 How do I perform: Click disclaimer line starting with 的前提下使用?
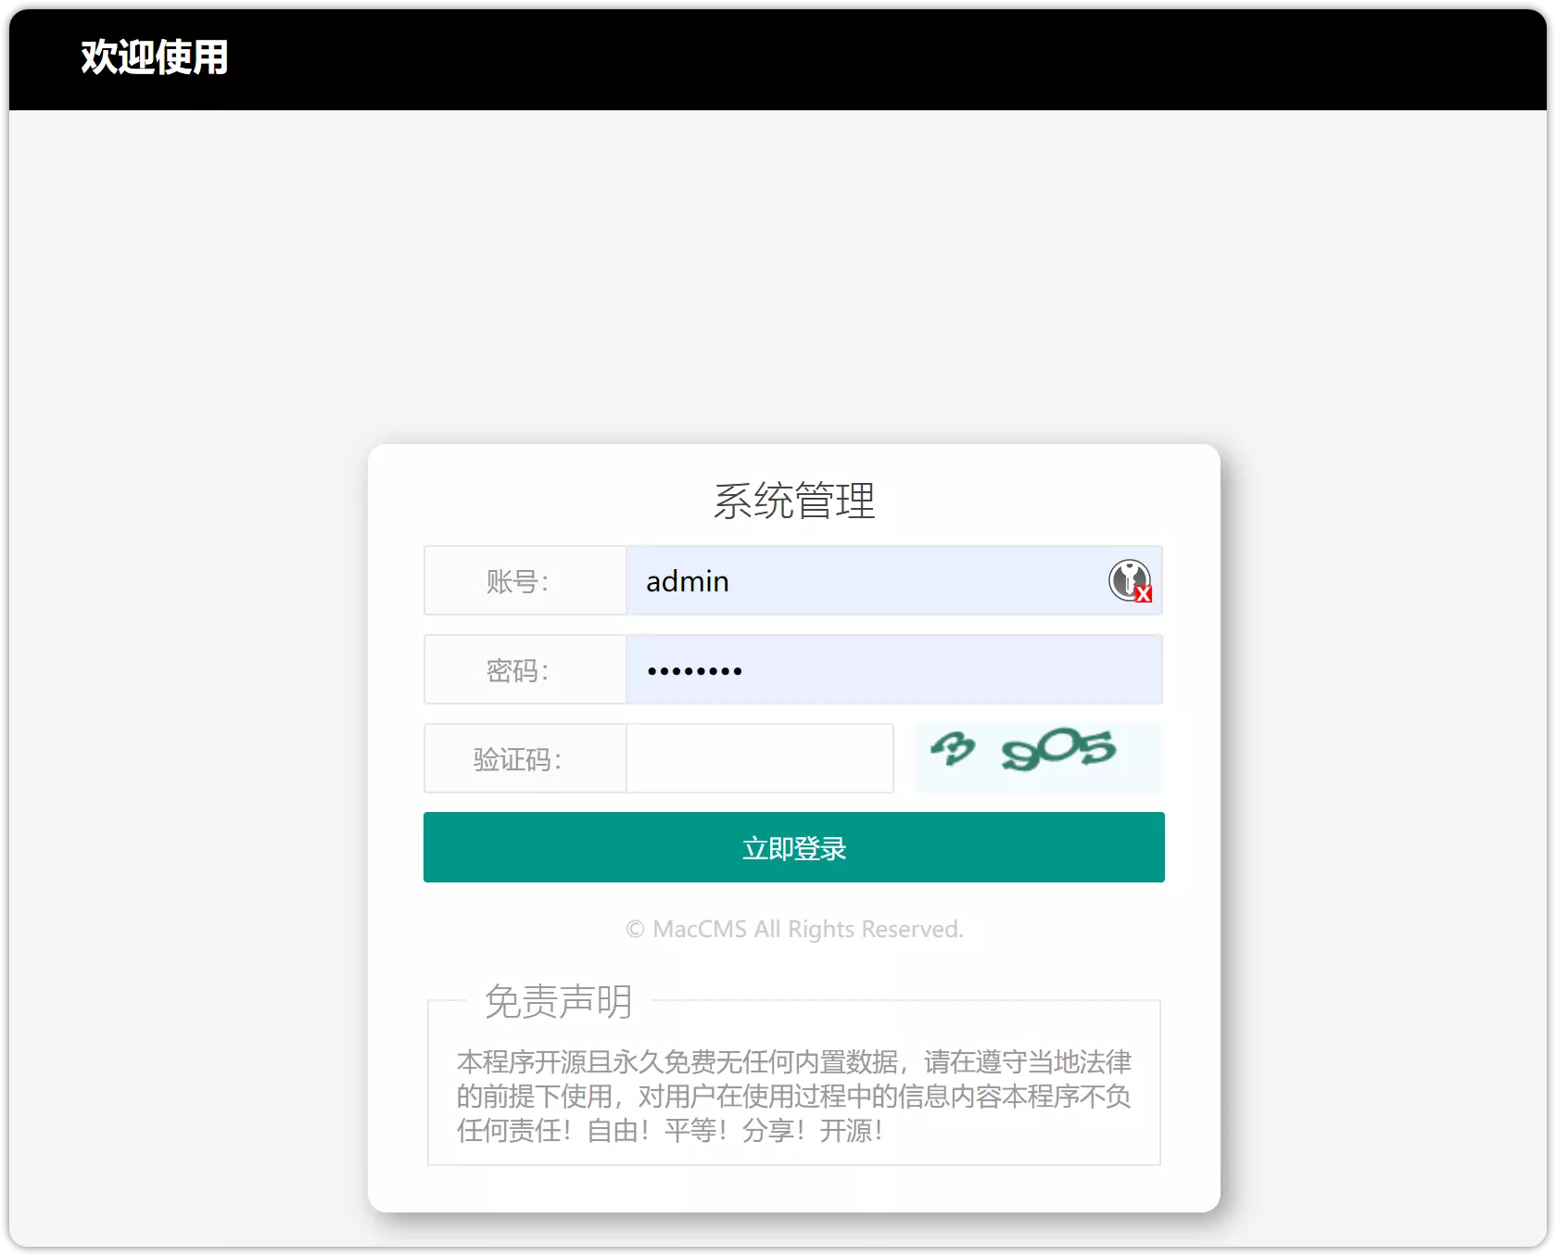(793, 1097)
